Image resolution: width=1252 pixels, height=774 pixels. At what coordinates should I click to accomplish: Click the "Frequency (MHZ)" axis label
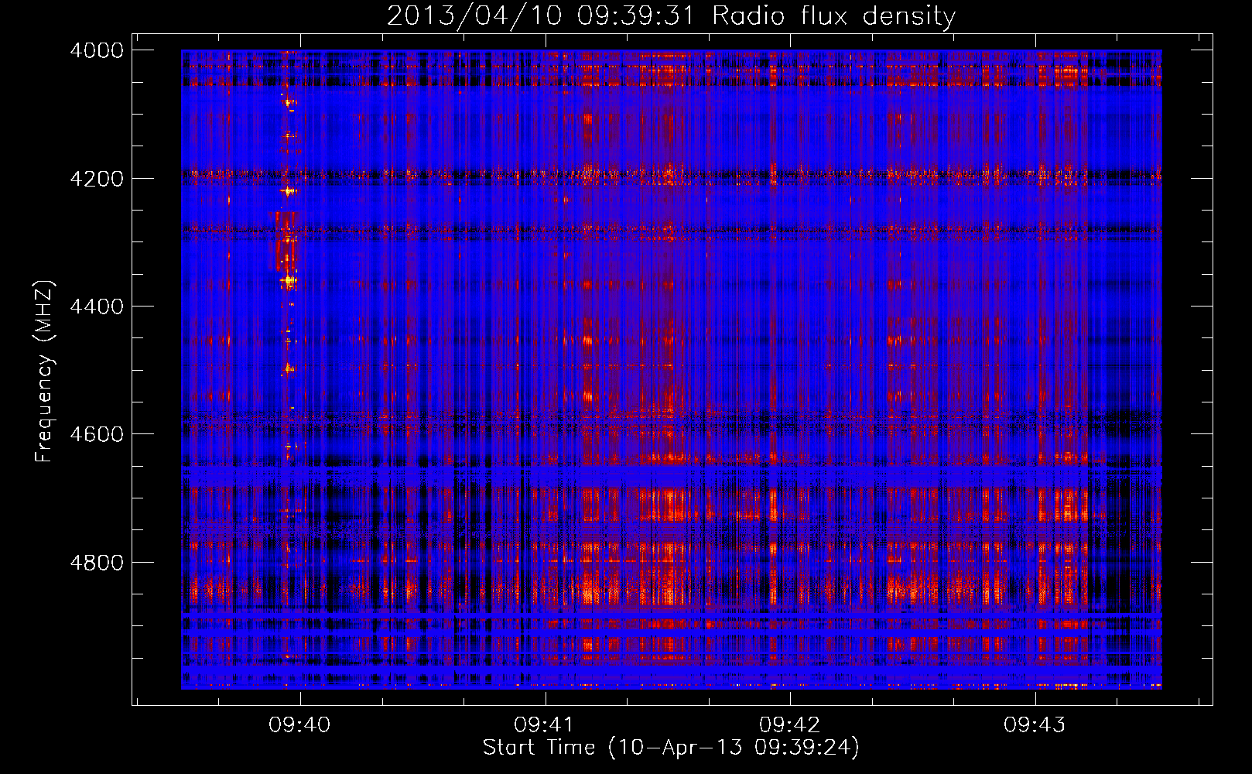(x=44, y=372)
